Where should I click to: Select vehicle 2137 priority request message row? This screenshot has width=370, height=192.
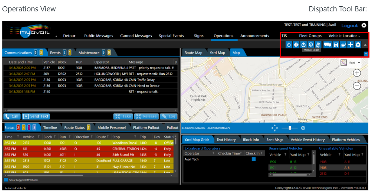[90, 67]
